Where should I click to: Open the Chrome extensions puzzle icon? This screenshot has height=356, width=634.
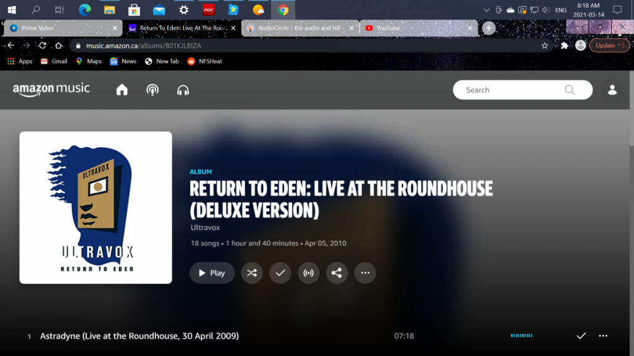(x=565, y=46)
